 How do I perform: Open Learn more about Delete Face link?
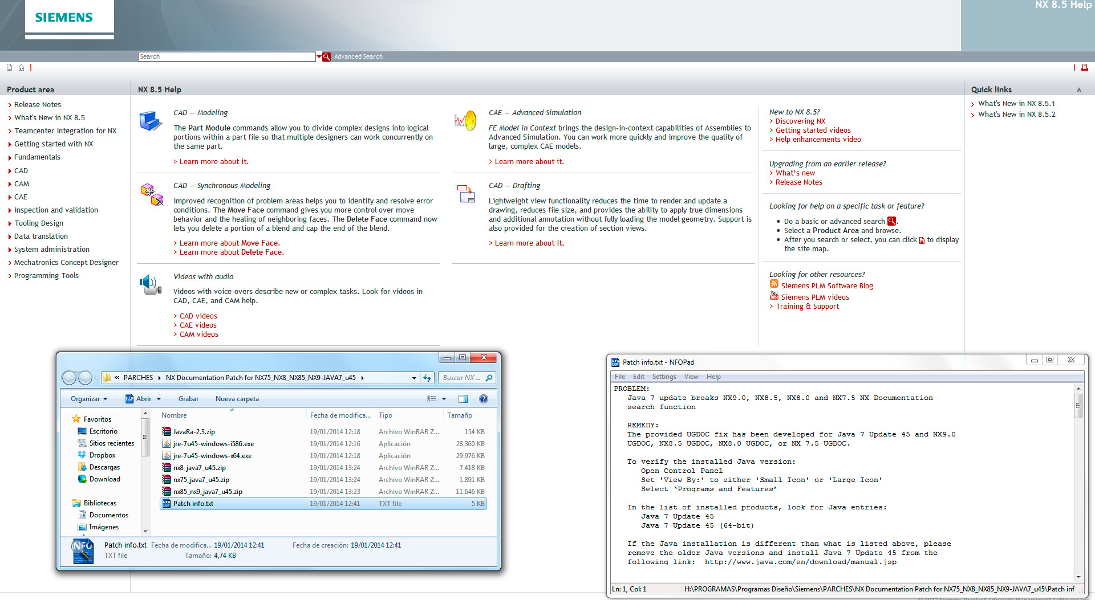[x=232, y=252]
